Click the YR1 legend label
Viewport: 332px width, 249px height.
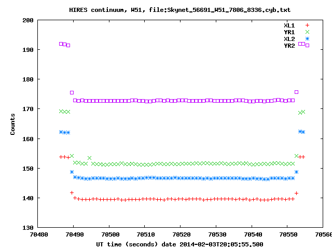click(x=289, y=32)
